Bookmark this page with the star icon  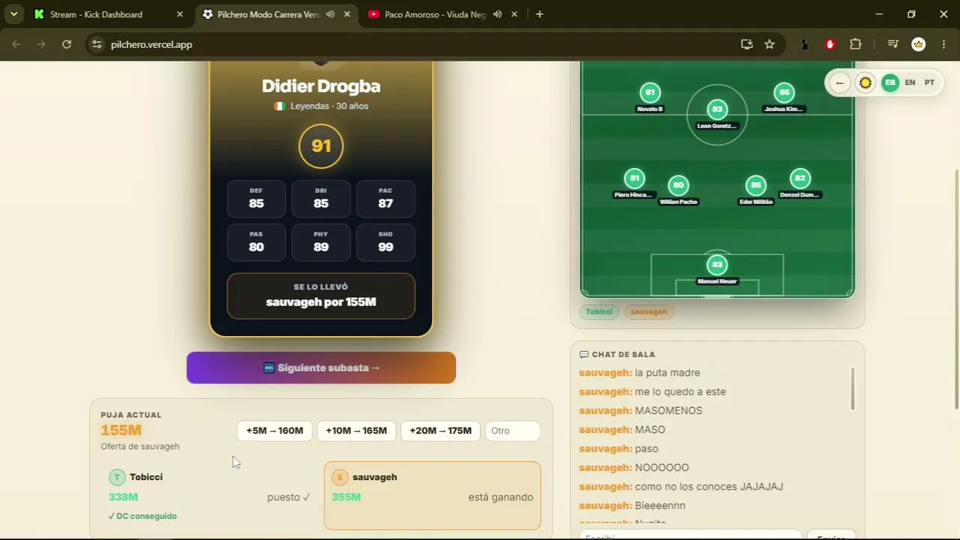coord(769,44)
